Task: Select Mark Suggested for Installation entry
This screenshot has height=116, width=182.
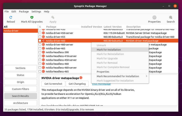Action: pos(120,81)
